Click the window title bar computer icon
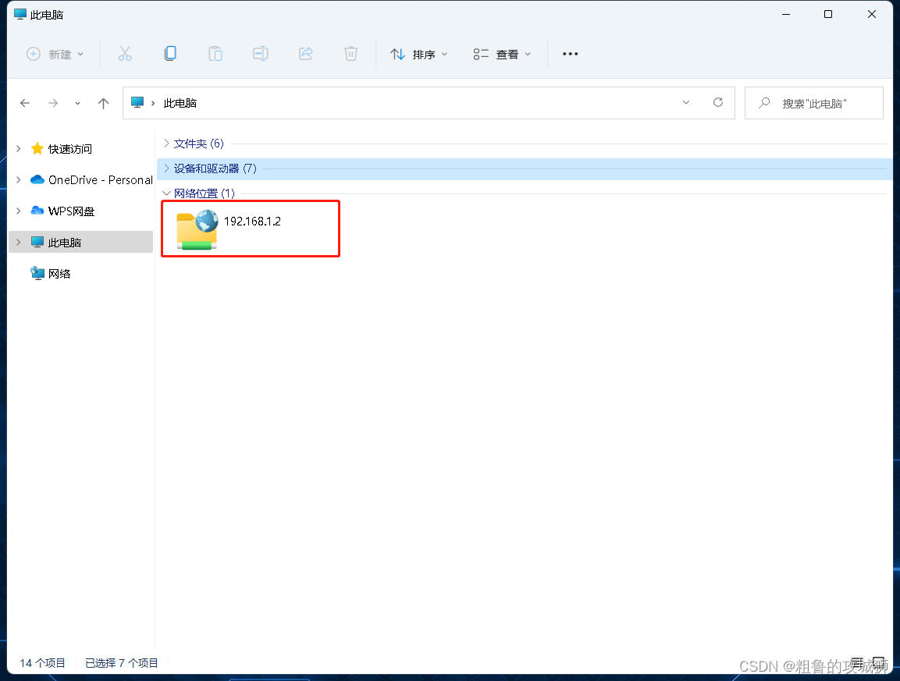The image size is (900, 681). click(x=20, y=14)
